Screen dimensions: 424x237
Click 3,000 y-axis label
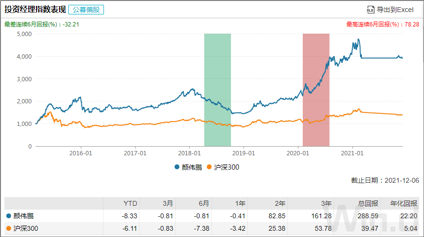click(x=24, y=79)
